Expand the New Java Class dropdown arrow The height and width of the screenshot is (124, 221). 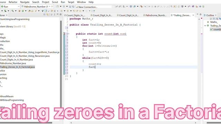[26, 11]
